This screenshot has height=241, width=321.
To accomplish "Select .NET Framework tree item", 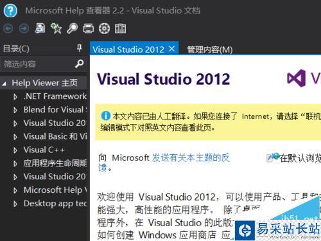I will [x=55, y=96].
